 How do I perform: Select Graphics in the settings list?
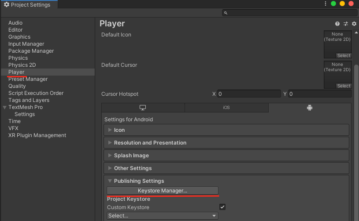point(19,37)
